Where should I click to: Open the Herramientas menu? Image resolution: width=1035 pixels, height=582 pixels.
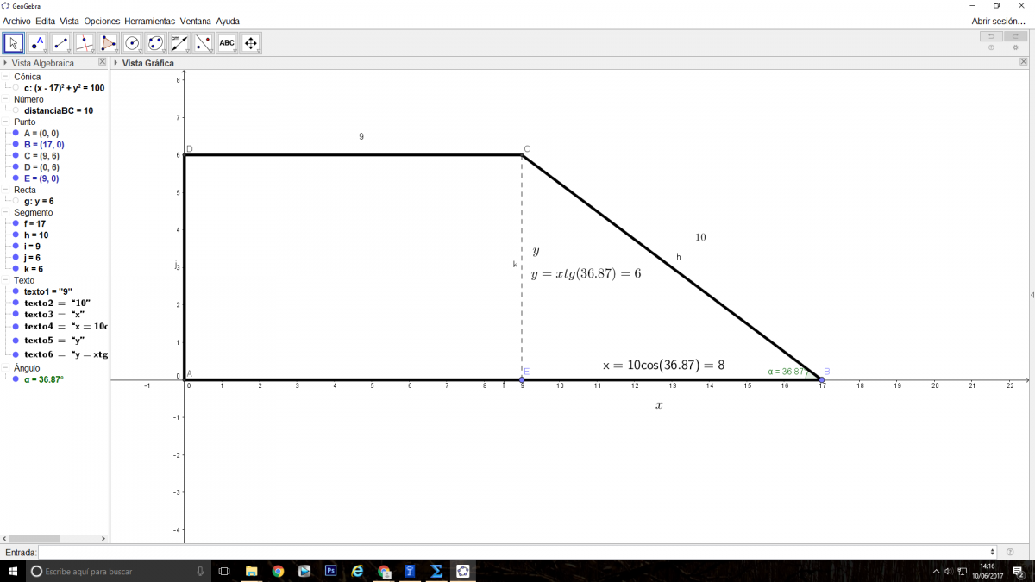point(149,21)
